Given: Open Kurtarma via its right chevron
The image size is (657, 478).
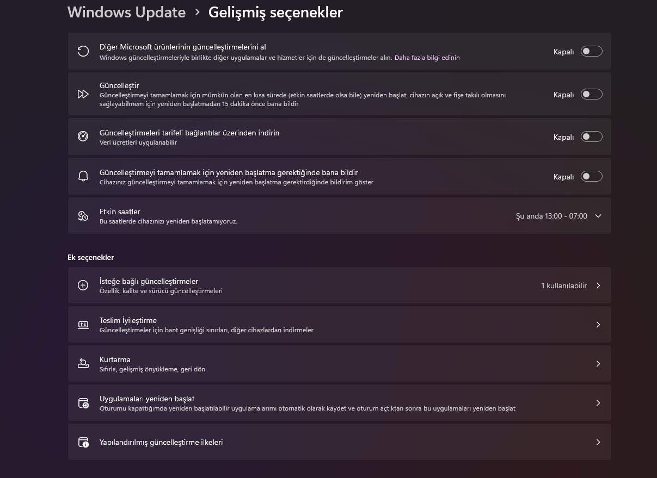Looking at the screenshot, I should [598, 364].
